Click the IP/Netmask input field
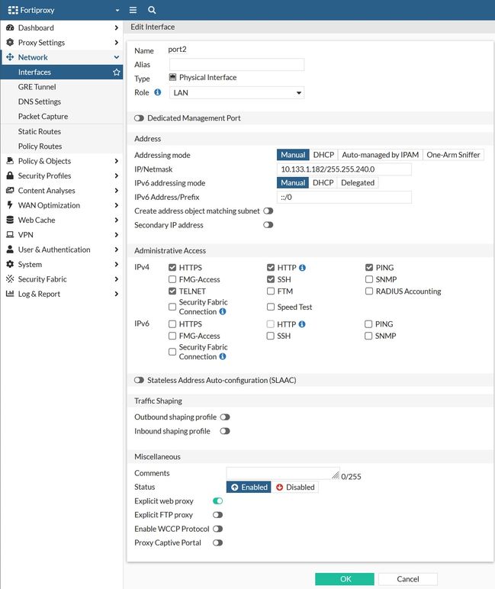This screenshot has width=495, height=589. [344, 169]
